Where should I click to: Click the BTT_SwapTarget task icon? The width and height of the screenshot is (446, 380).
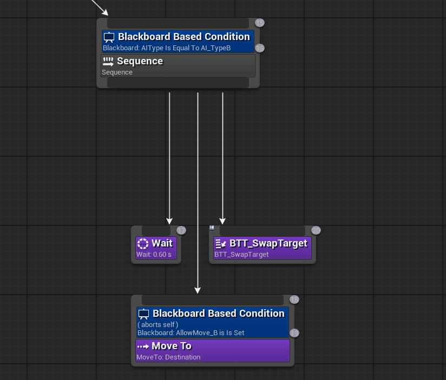[221, 243]
